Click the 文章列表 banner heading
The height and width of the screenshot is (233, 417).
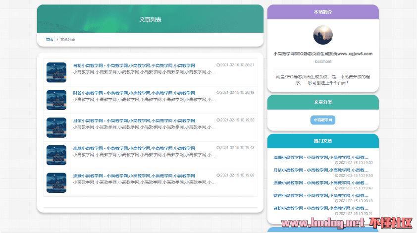click(150, 19)
